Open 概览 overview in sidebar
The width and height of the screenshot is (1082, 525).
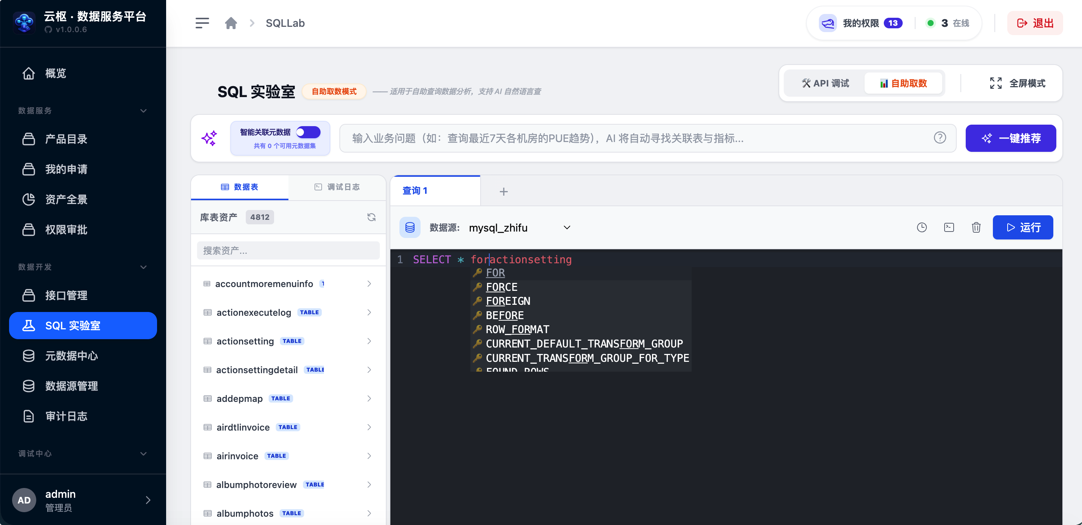[83, 73]
